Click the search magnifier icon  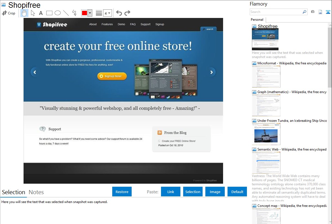coord(305,12)
